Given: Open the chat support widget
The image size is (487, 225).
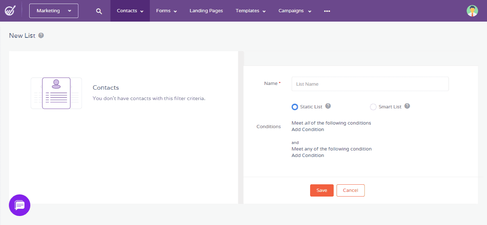Looking at the screenshot, I should click(19, 205).
